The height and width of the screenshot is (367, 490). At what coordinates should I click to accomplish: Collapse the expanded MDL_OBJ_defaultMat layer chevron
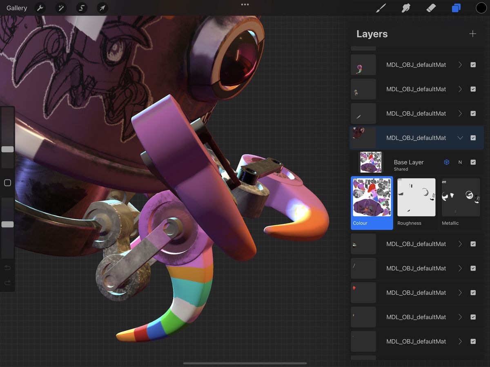click(459, 138)
